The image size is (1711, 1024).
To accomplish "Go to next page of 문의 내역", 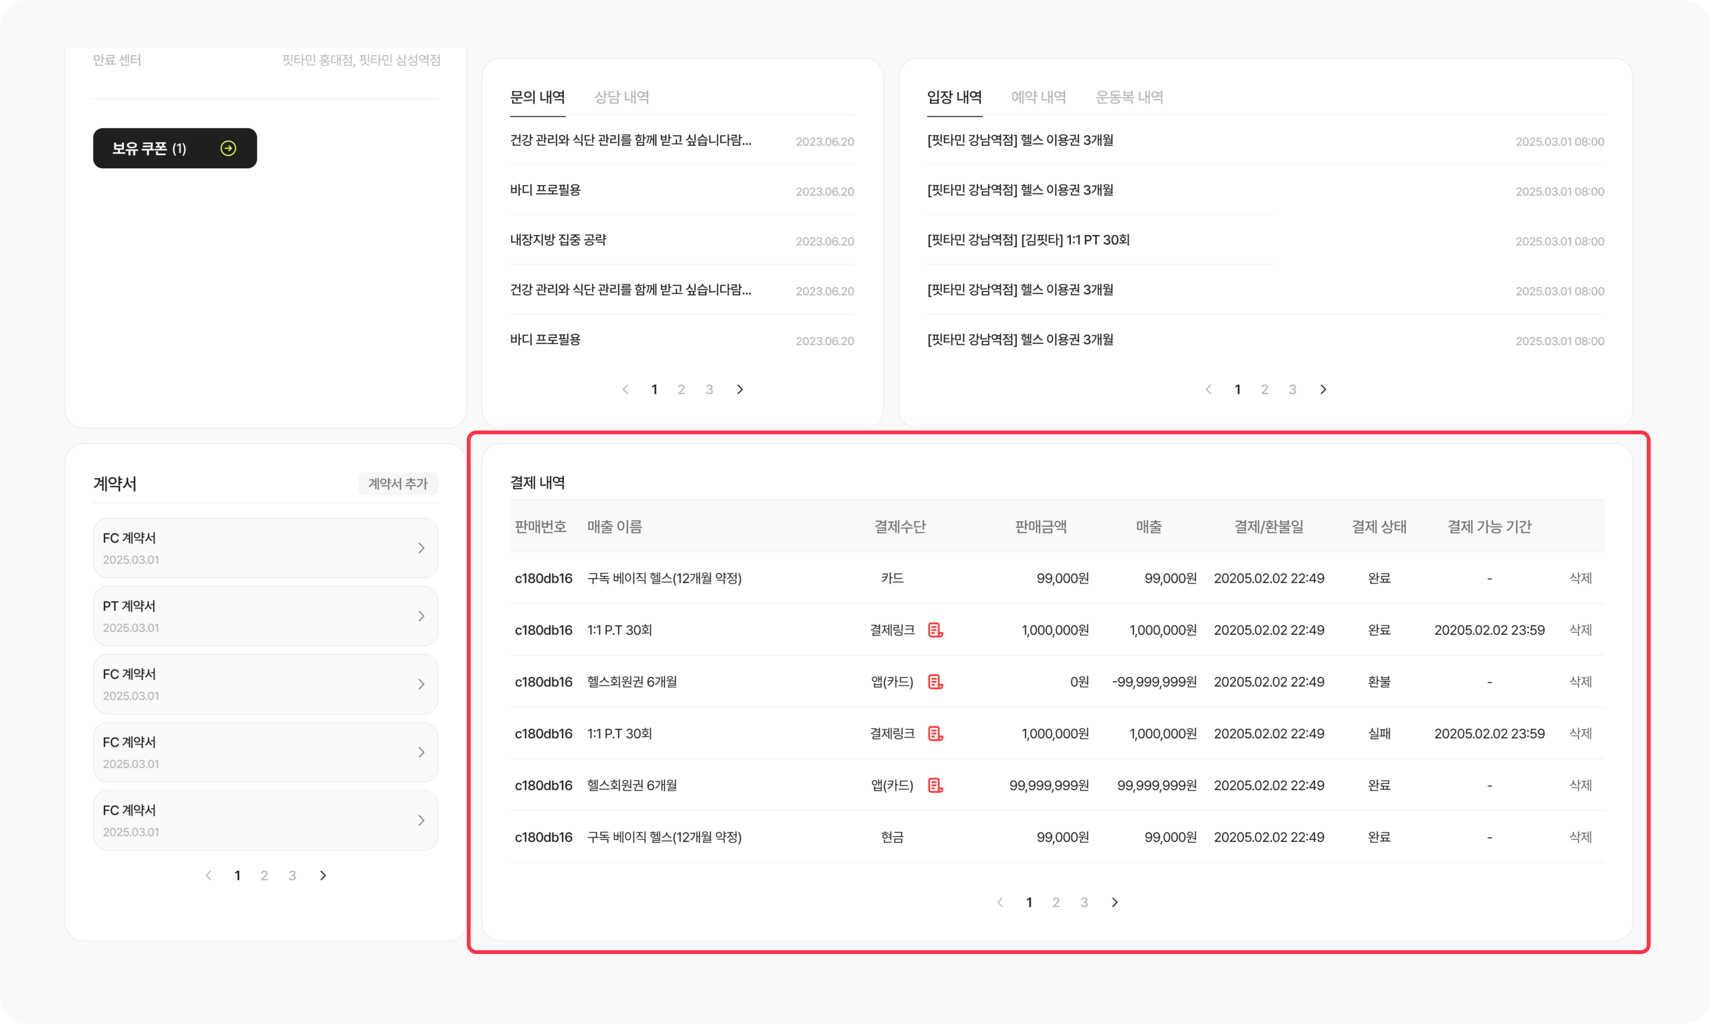I will pyautogui.click(x=740, y=390).
